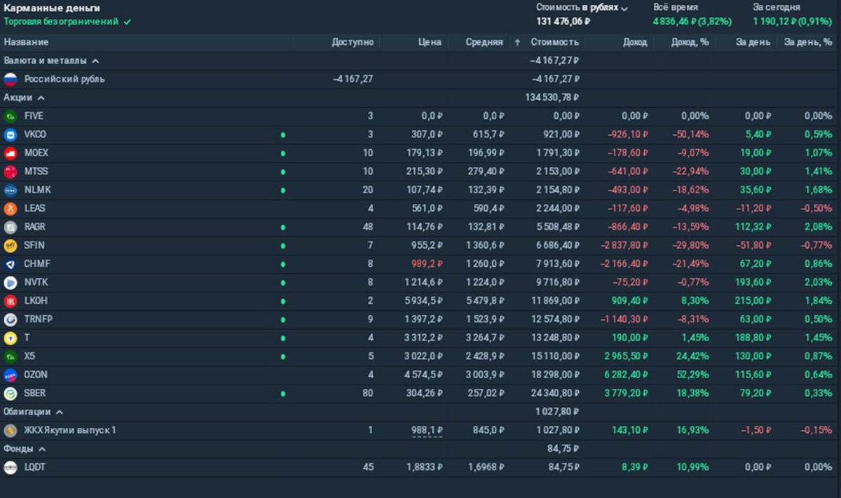Click the bond price 988,1 ₽
The height and width of the screenshot is (498, 841).
click(x=427, y=431)
